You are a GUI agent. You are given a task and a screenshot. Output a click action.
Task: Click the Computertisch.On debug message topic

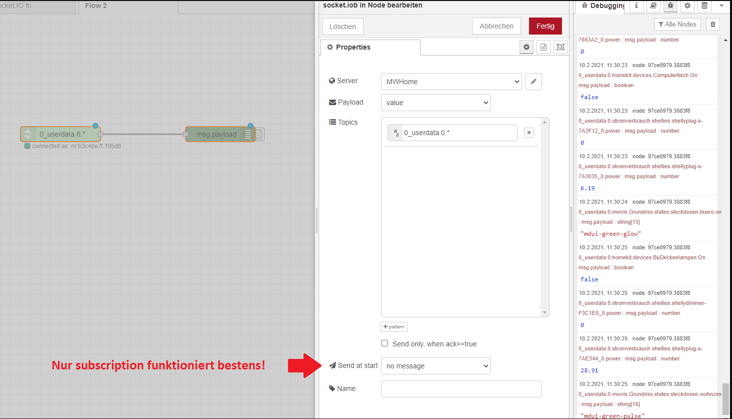click(639, 76)
